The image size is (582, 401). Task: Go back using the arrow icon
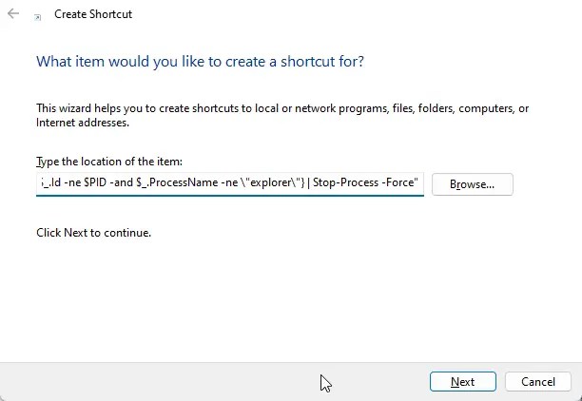coord(13,13)
